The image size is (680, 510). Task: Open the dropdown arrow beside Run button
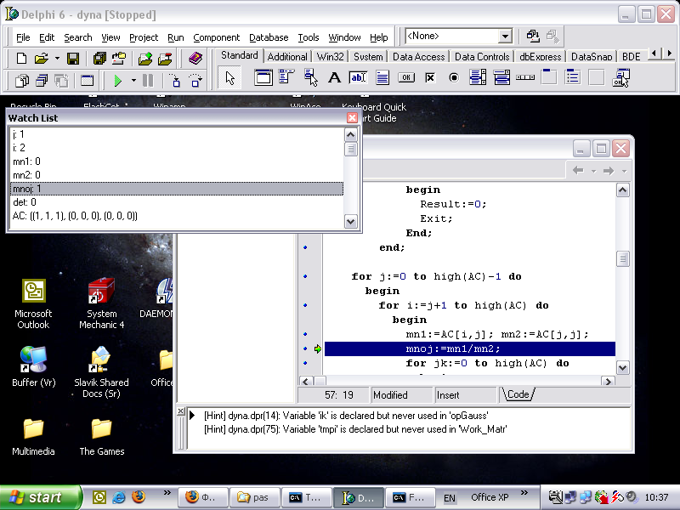click(133, 81)
